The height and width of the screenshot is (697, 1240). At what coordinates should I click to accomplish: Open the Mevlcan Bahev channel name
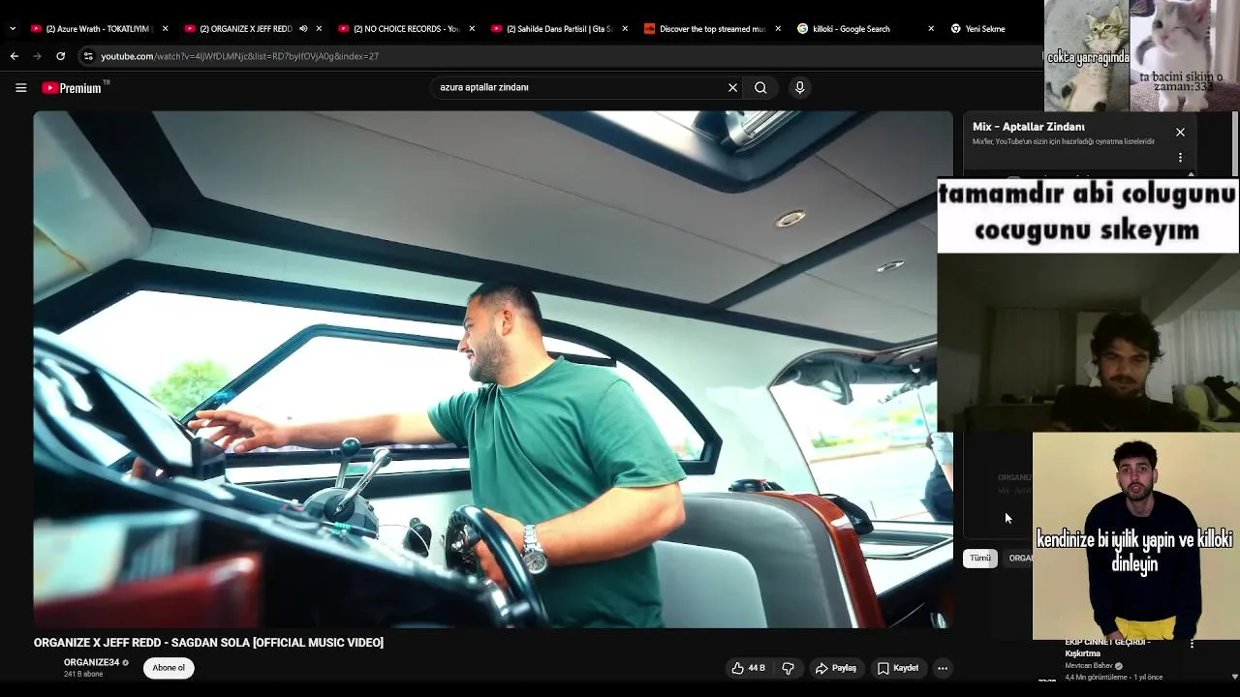coord(1089,665)
